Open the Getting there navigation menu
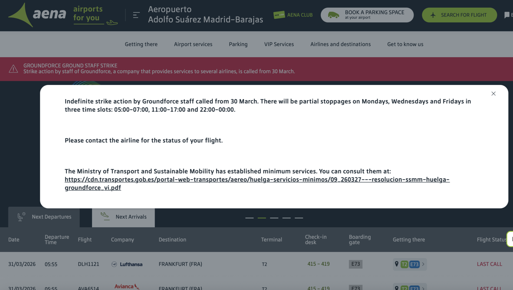This screenshot has height=290, width=513. (141, 44)
